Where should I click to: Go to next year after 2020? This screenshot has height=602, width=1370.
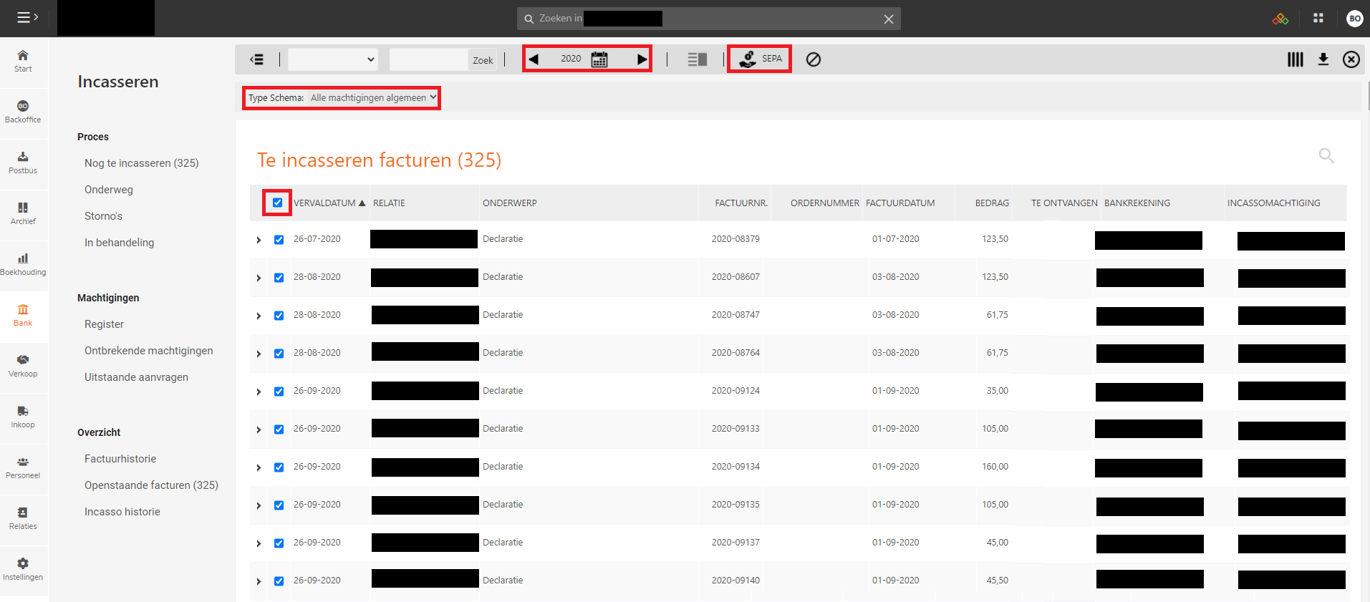point(642,59)
